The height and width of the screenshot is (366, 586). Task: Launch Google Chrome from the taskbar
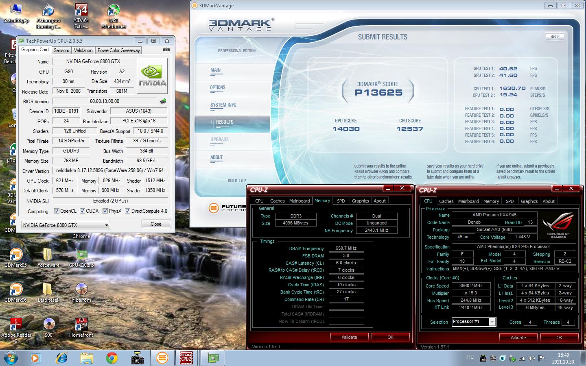(x=112, y=358)
